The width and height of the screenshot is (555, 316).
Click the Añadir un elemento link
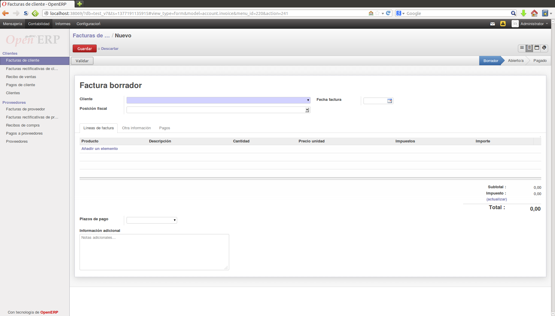[x=100, y=149]
